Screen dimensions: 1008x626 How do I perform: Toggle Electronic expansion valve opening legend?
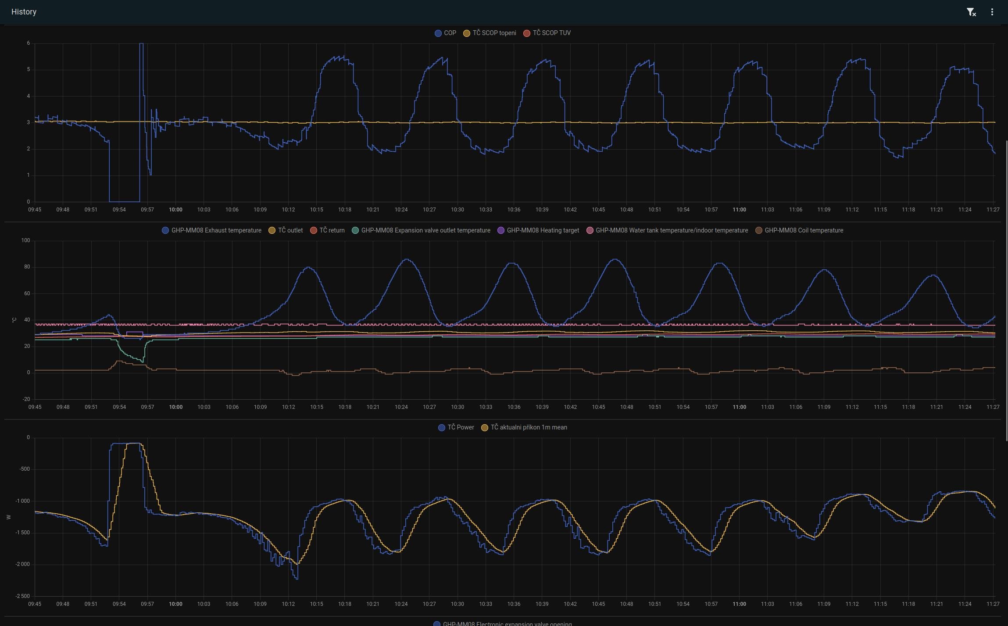(507, 623)
